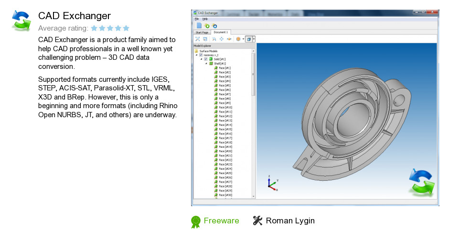Viewport: 449px width, 243px height.
Task: Click the New document icon in toolbar
Action: tap(199, 26)
